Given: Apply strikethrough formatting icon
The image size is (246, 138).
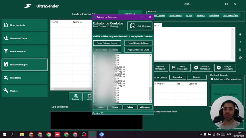Looking at the screenshot, I should [x=240, y=50].
